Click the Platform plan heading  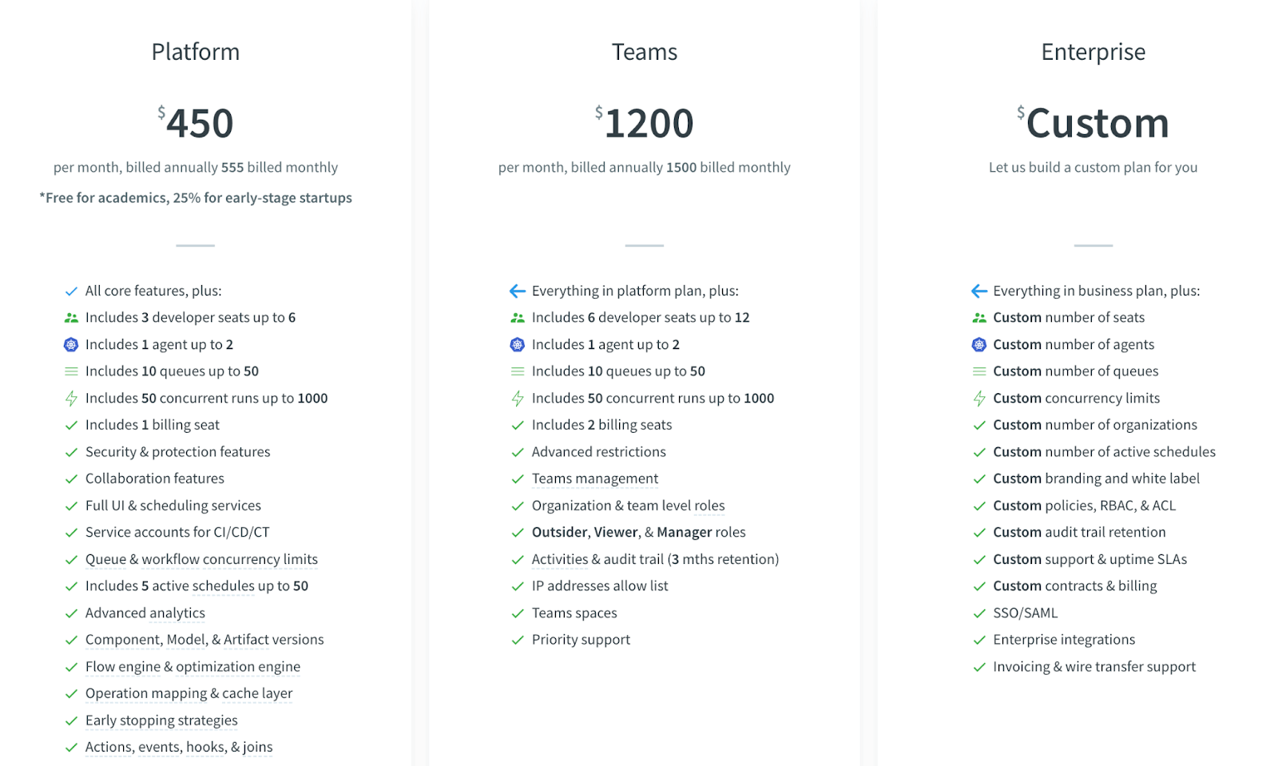point(196,52)
